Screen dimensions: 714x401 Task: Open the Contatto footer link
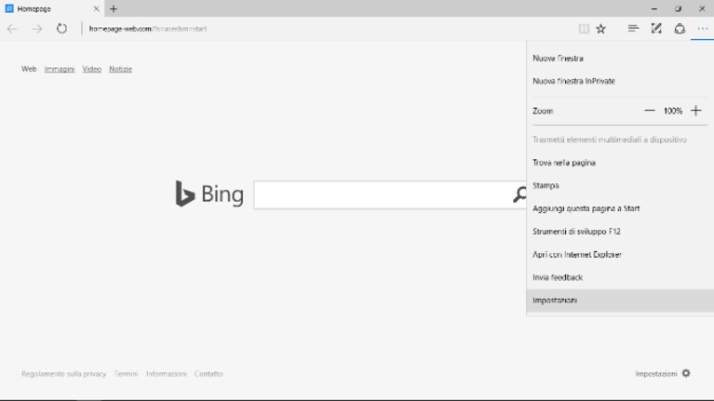[209, 374]
